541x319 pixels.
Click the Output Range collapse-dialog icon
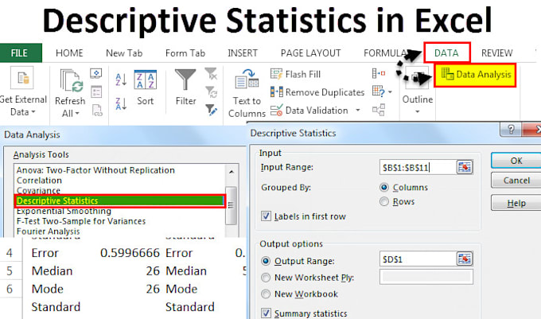click(465, 259)
